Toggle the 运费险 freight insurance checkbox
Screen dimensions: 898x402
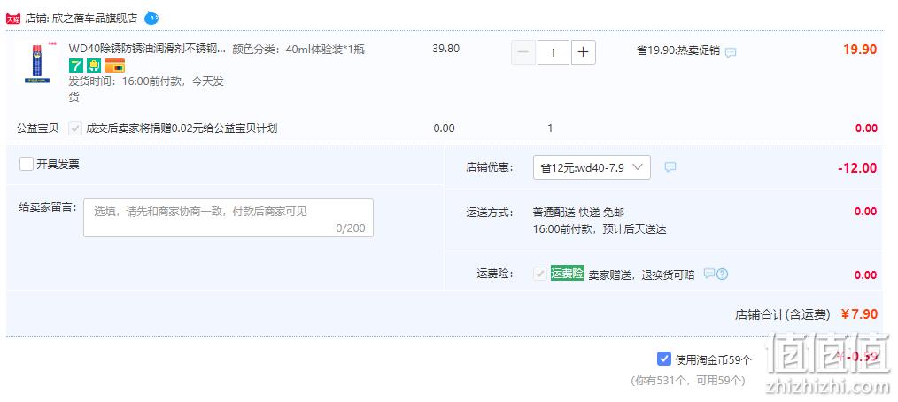click(x=539, y=274)
